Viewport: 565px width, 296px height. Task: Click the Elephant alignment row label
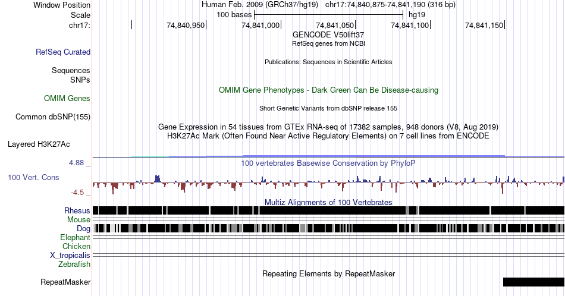coord(76,237)
